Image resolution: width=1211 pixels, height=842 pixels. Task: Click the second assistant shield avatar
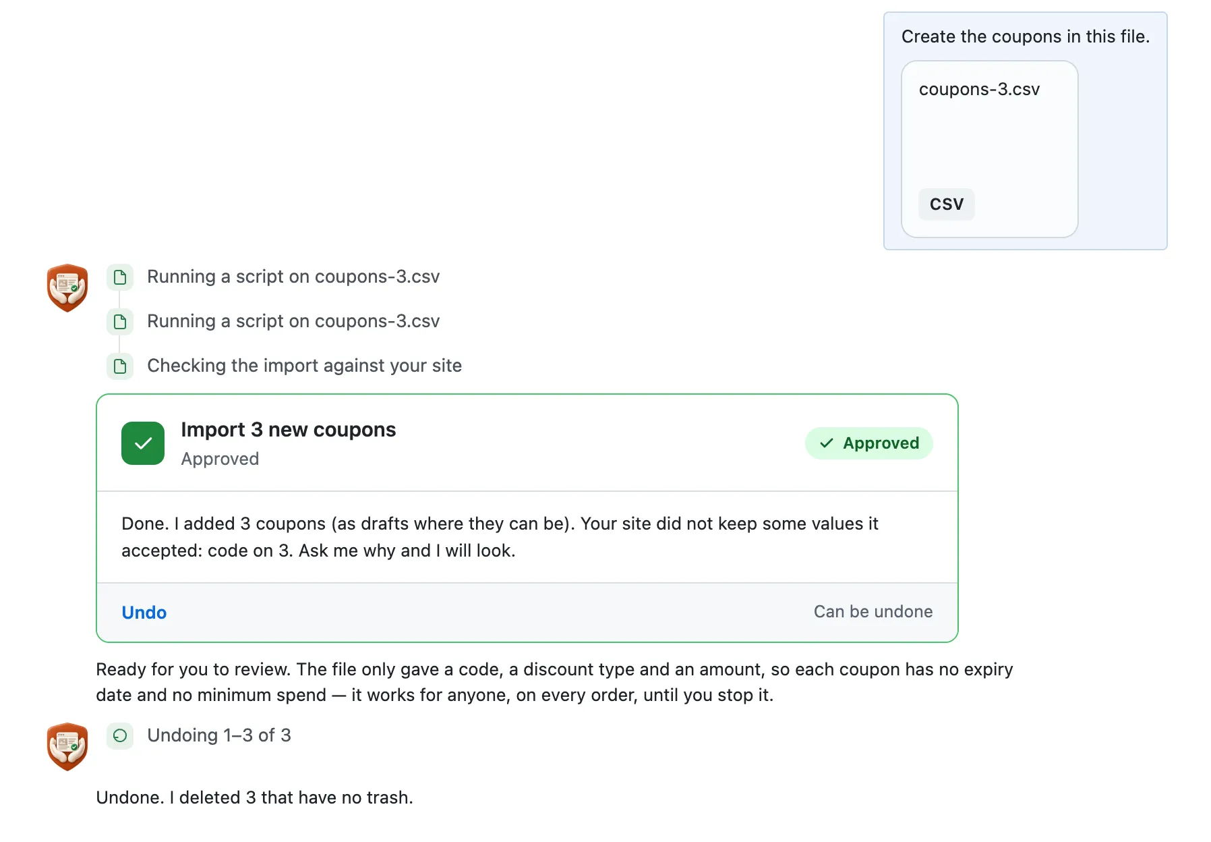point(67,746)
